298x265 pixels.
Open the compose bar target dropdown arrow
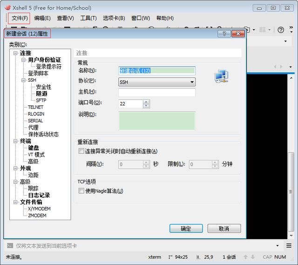278,246
